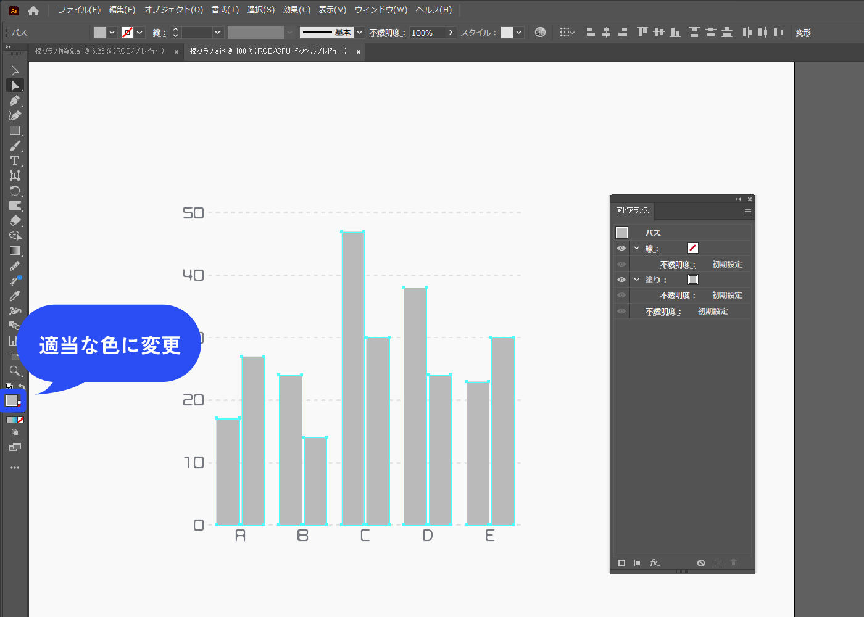Open the Align To dropdown in control bar
The width and height of the screenshot is (864, 617).
[567, 32]
